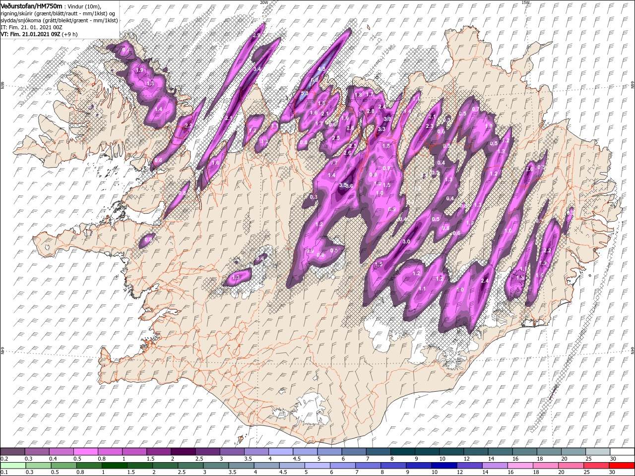
Task: Pick the pale green 0.1 legend swatch
Action: coord(13,466)
